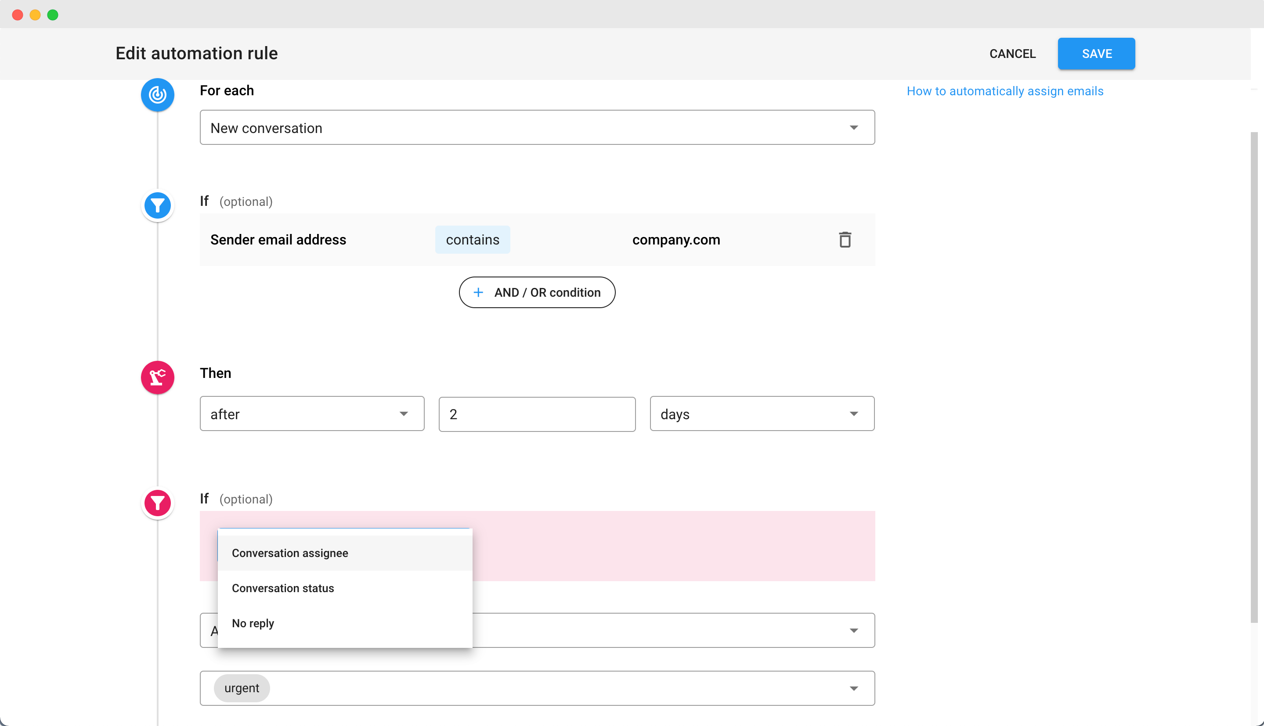This screenshot has width=1264, height=726.
Task: Click the macOS green fullscreen window button
Action: point(52,14)
